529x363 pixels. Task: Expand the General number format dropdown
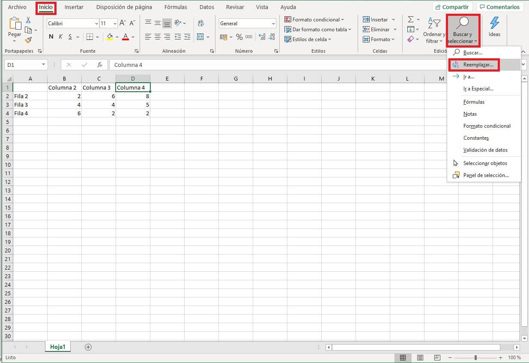pyautogui.click(x=273, y=24)
